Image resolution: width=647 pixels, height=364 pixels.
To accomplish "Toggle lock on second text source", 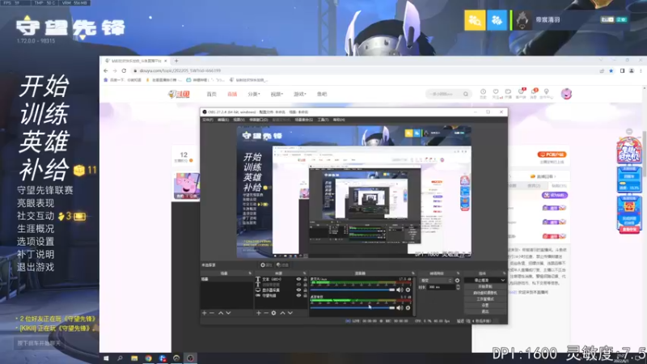I will 306,285.
